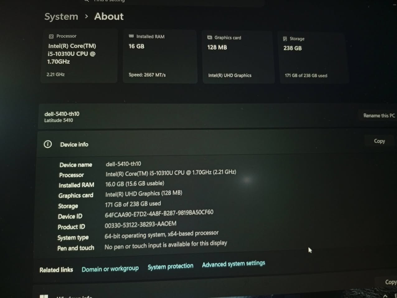Select 64-bit operating system text
Screen dimensions: 397x298
(161, 234)
